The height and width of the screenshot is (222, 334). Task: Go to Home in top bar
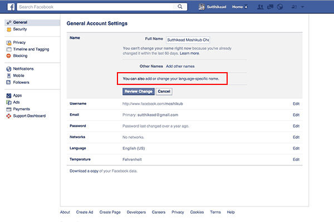tap(238, 7)
